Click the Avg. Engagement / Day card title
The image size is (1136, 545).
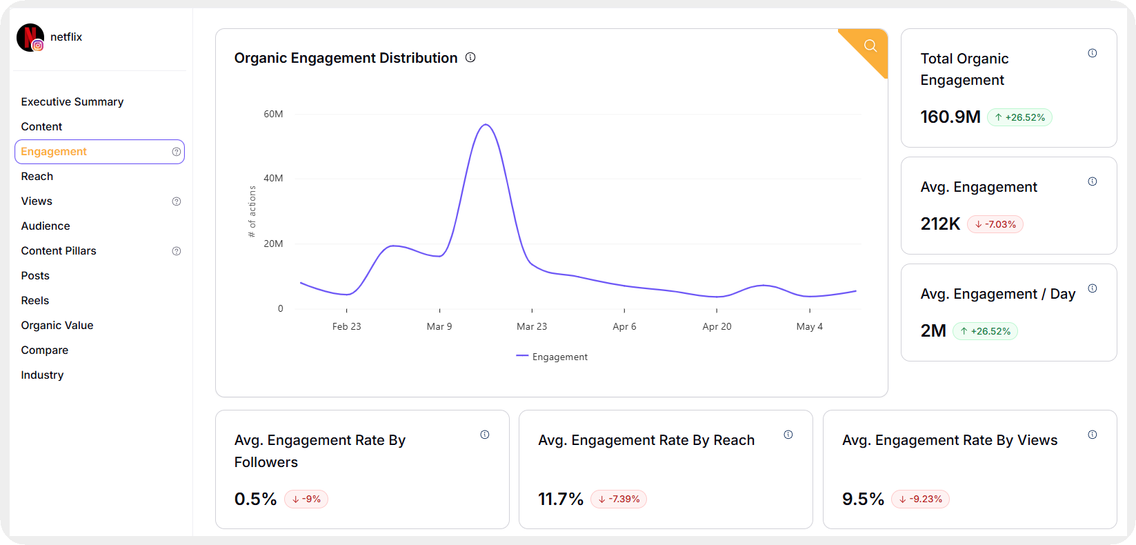tap(998, 294)
